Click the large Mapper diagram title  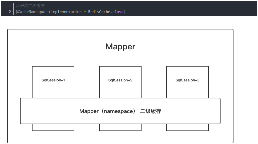pyautogui.click(x=120, y=47)
